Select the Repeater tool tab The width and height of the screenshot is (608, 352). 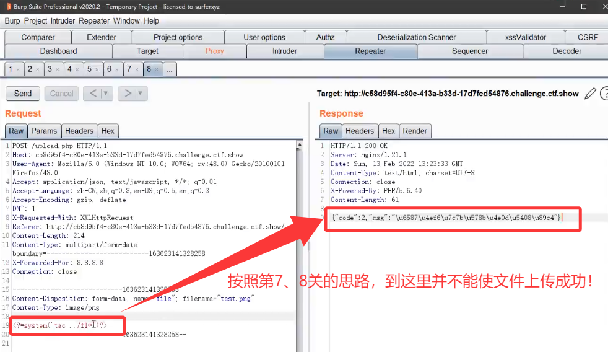tap(370, 51)
